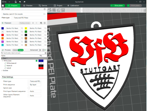
Task: Click the AMS sync filament icon
Action: point(41,23)
